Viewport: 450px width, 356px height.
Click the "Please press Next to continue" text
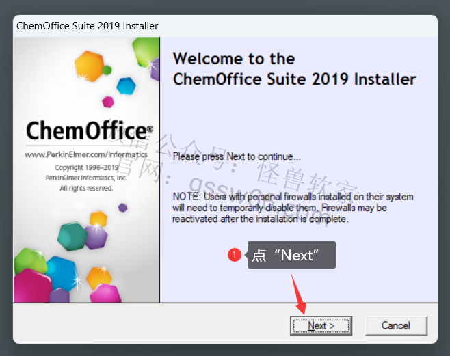[x=237, y=156]
